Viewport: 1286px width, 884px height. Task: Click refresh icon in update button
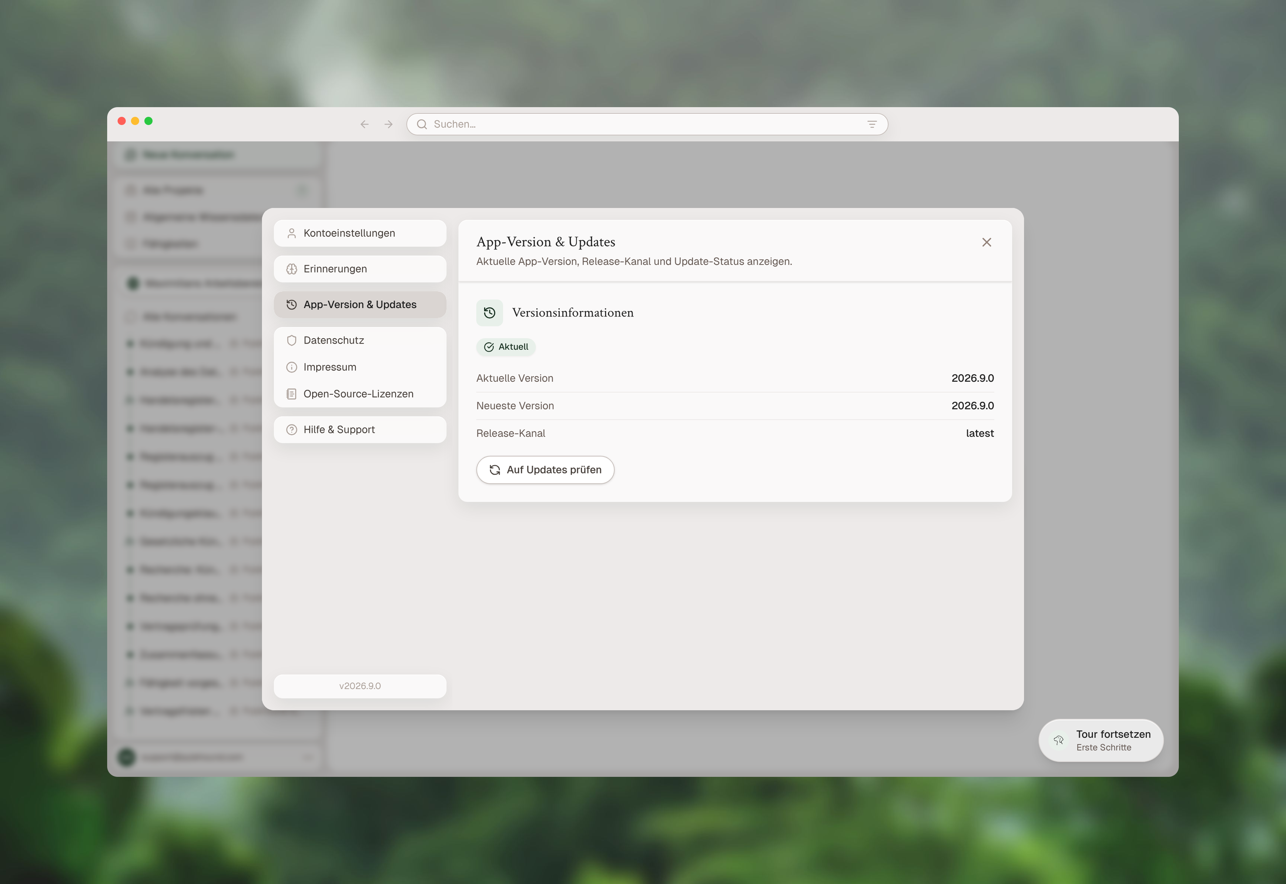coord(495,470)
